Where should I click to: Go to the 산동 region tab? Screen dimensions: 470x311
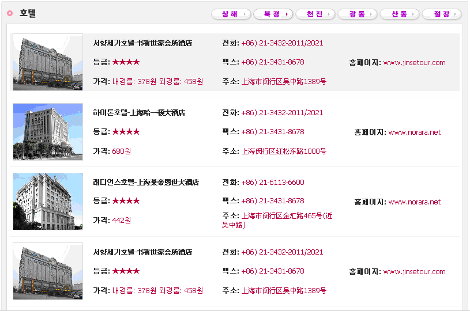(399, 14)
